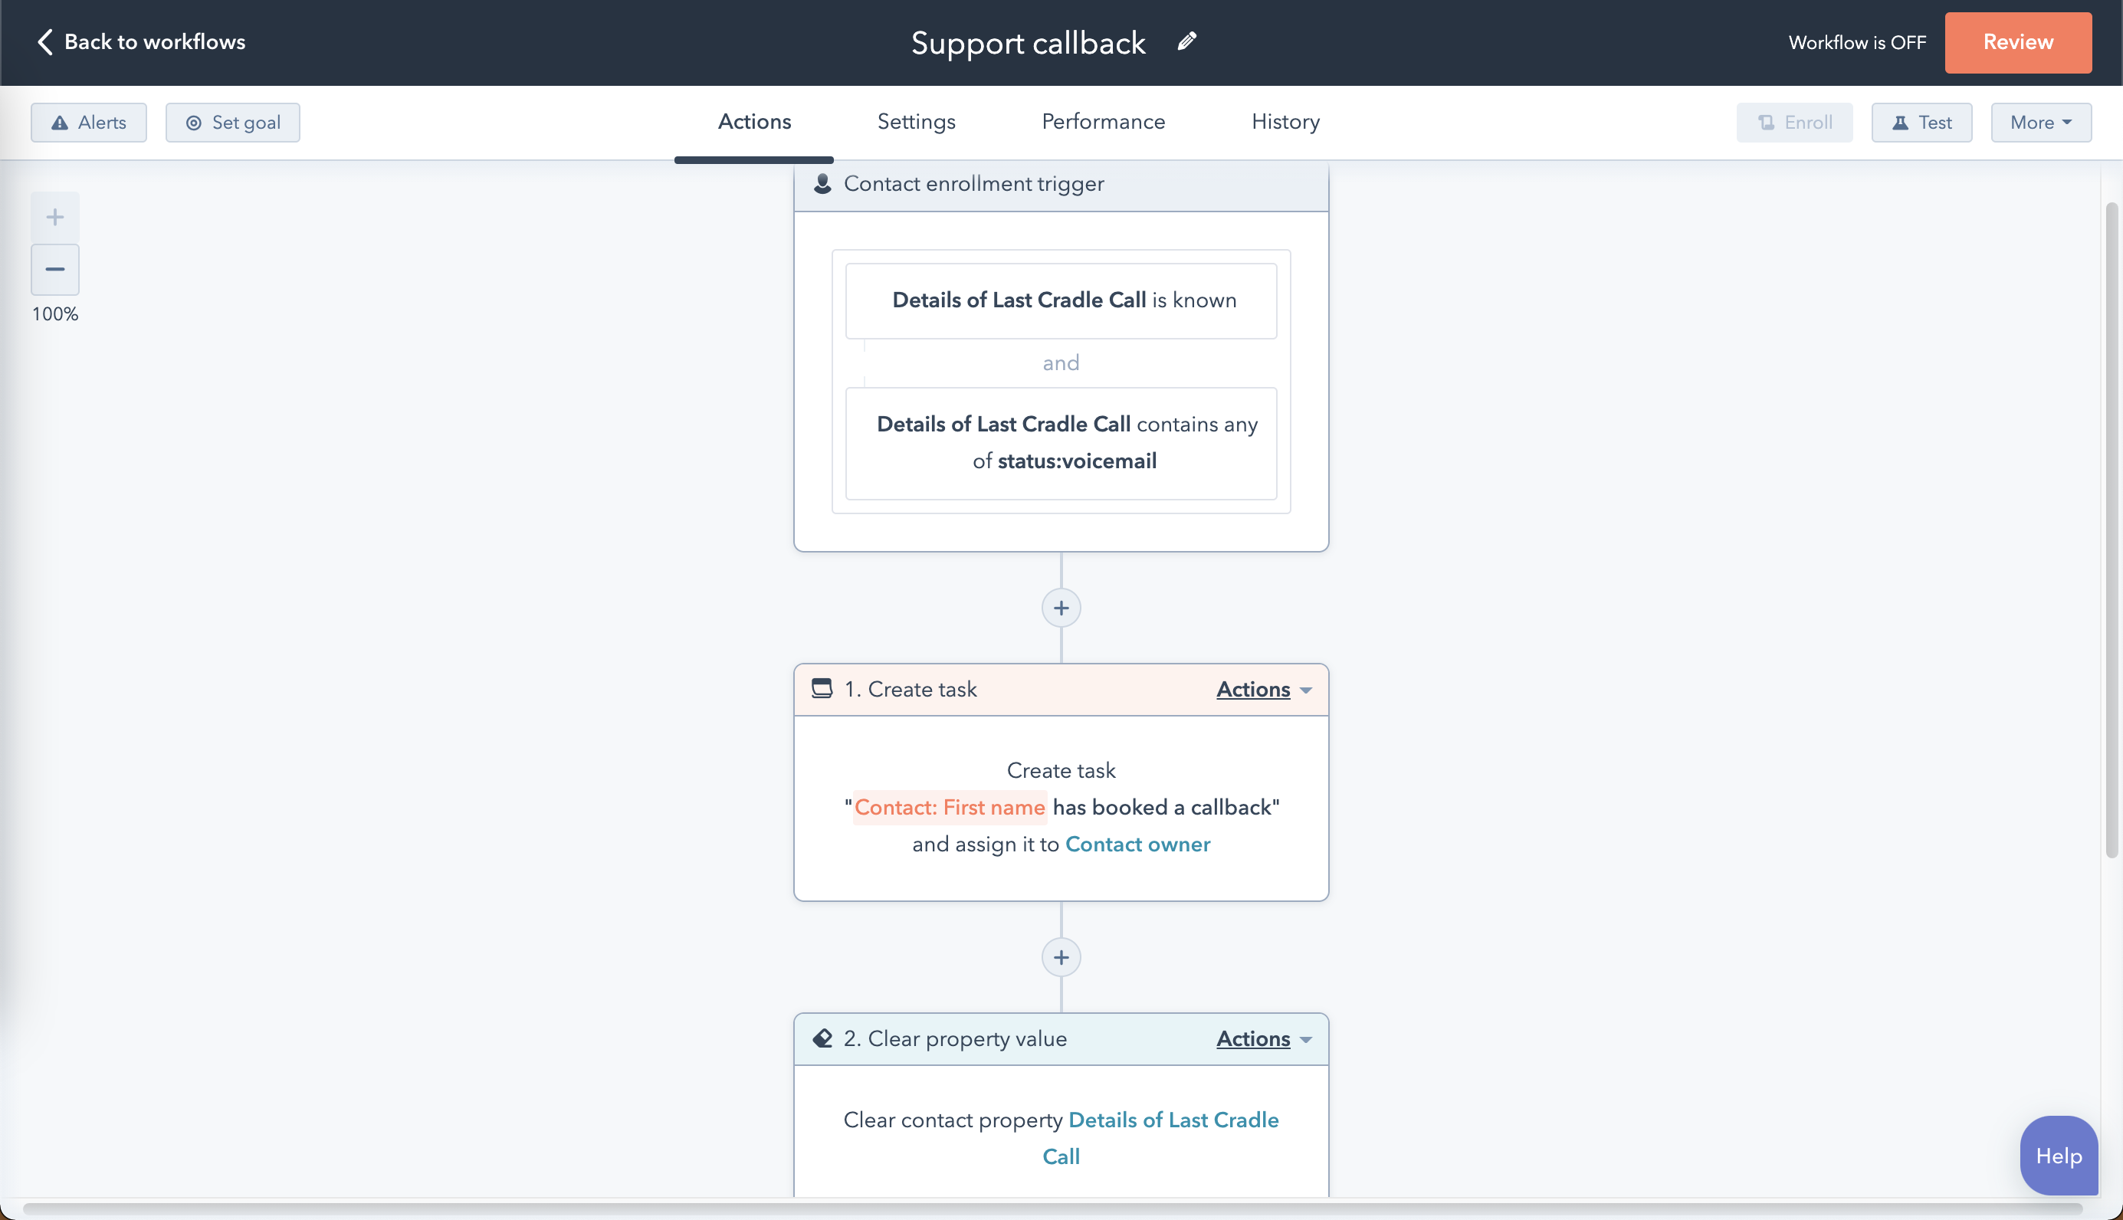Expand the More menu
Viewport: 2123px width, 1220px height.
2040,123
